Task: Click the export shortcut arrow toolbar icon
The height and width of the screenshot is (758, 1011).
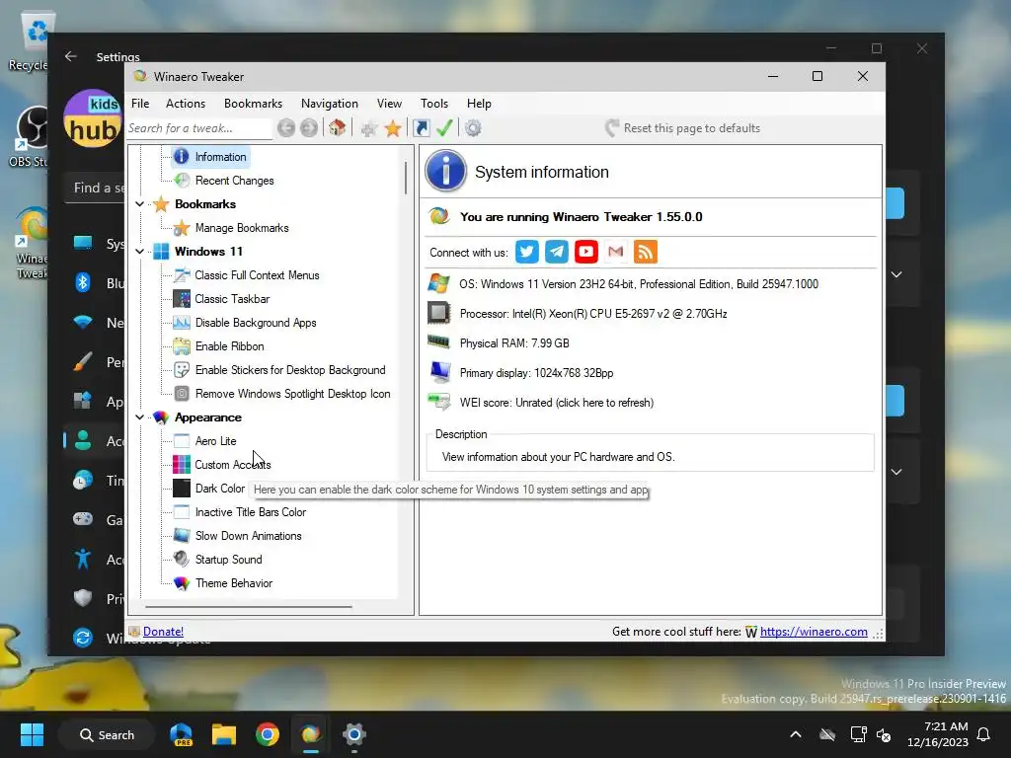Action: click(421, 128)
